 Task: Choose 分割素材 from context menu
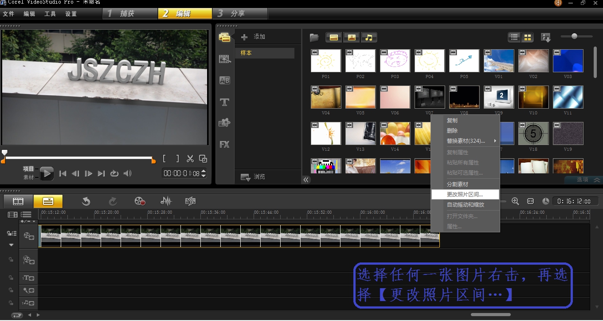point(465,184)
